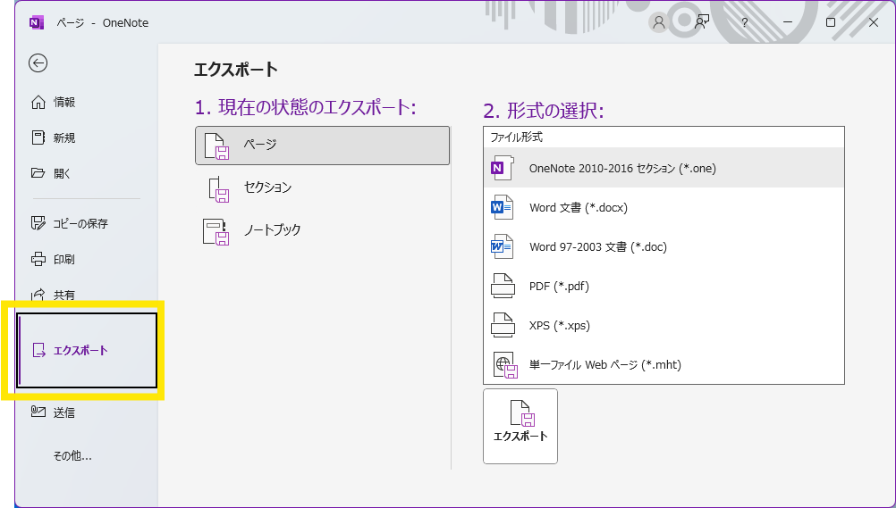Select OneNote 2010-2016 セクション (*.one) format
This screenshot has height=508, width=896.
click(664, 168)
